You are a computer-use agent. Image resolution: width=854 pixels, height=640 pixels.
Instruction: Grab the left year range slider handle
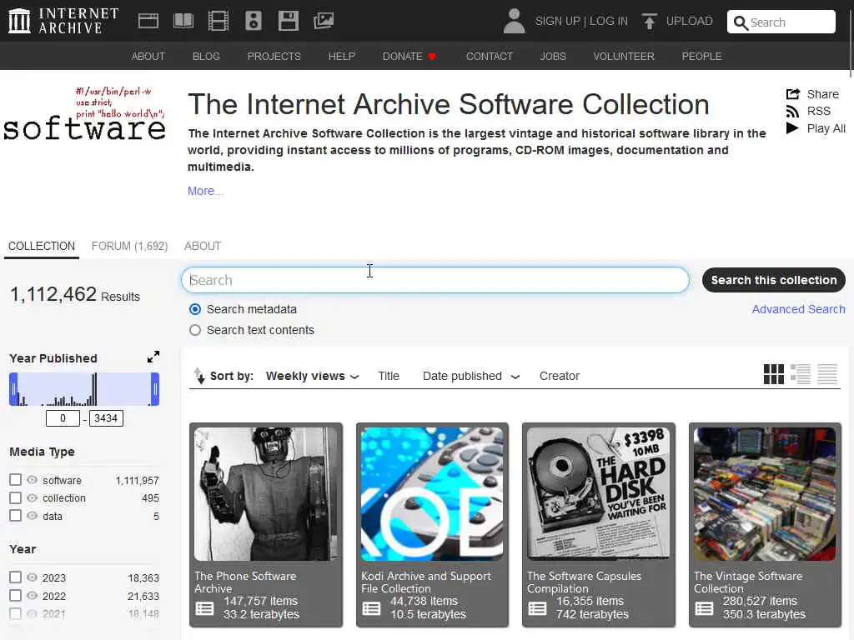13,389
